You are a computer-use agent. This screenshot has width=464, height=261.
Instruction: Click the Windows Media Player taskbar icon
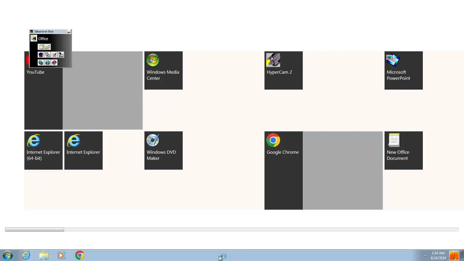coord(61,255)
